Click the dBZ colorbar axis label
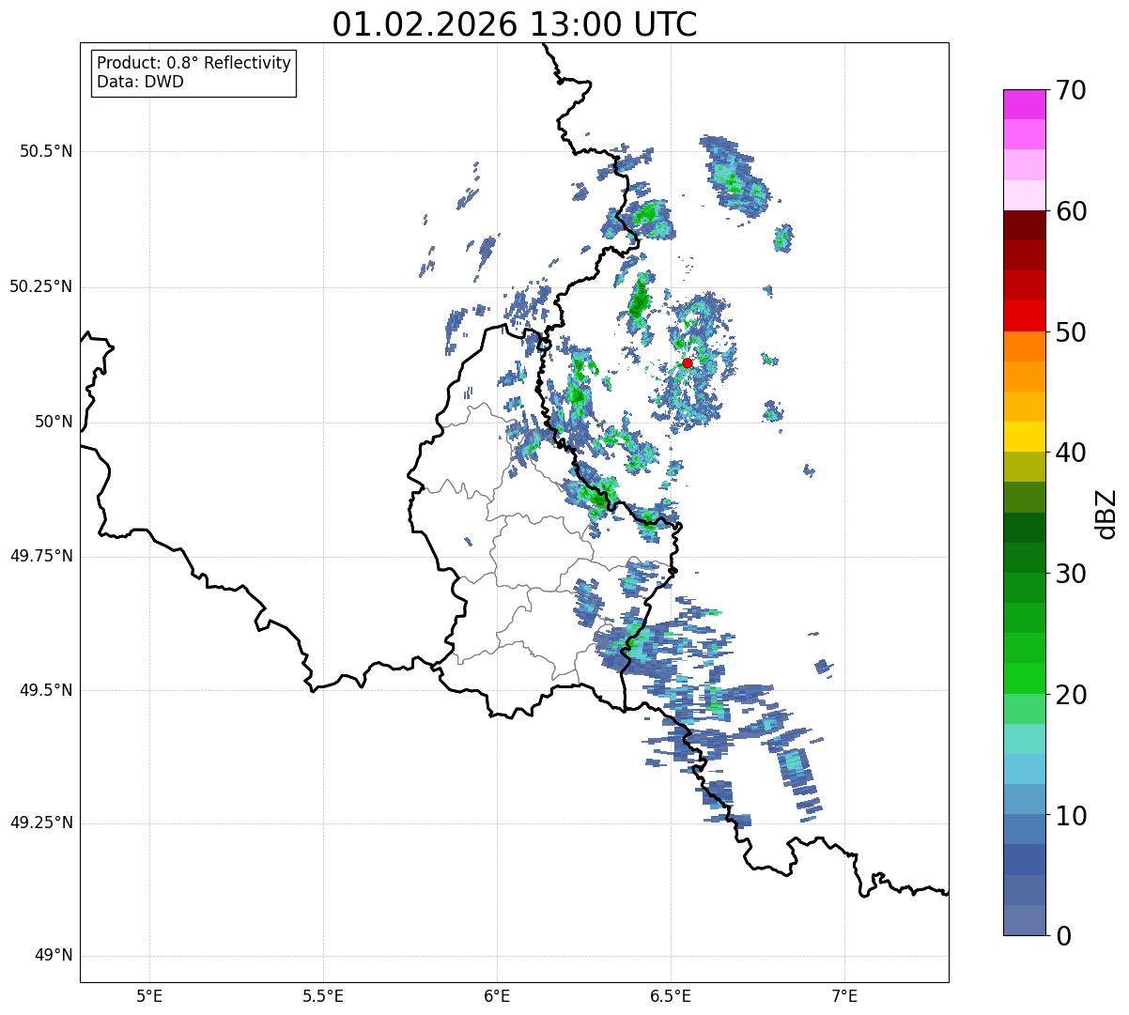 [x=1106, y=513]
